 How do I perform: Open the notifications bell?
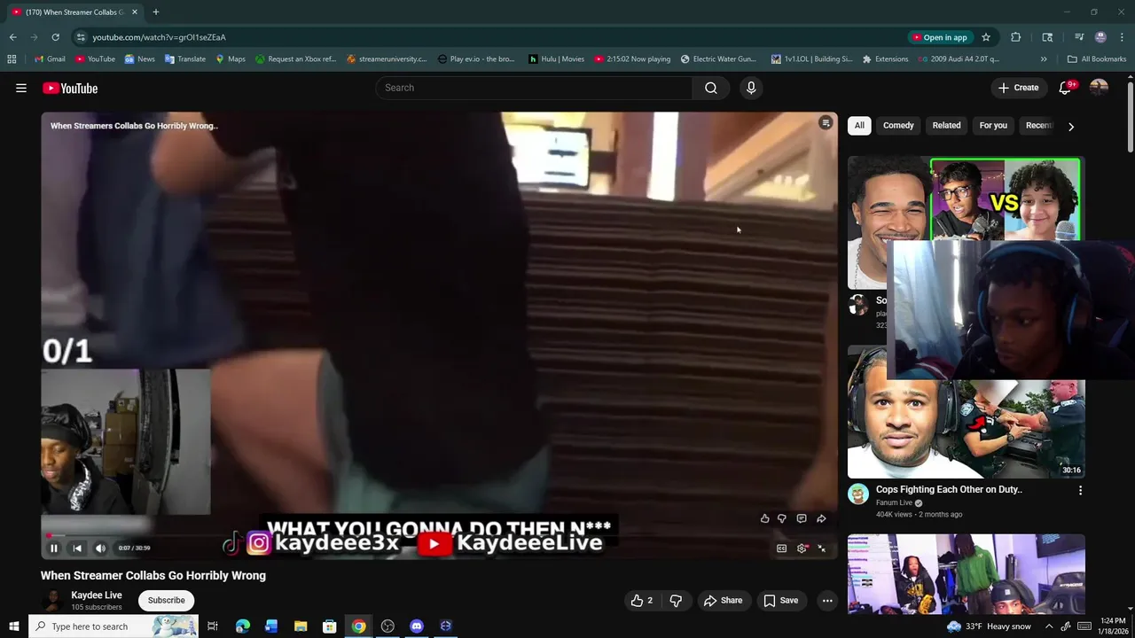pos(1066,88)
